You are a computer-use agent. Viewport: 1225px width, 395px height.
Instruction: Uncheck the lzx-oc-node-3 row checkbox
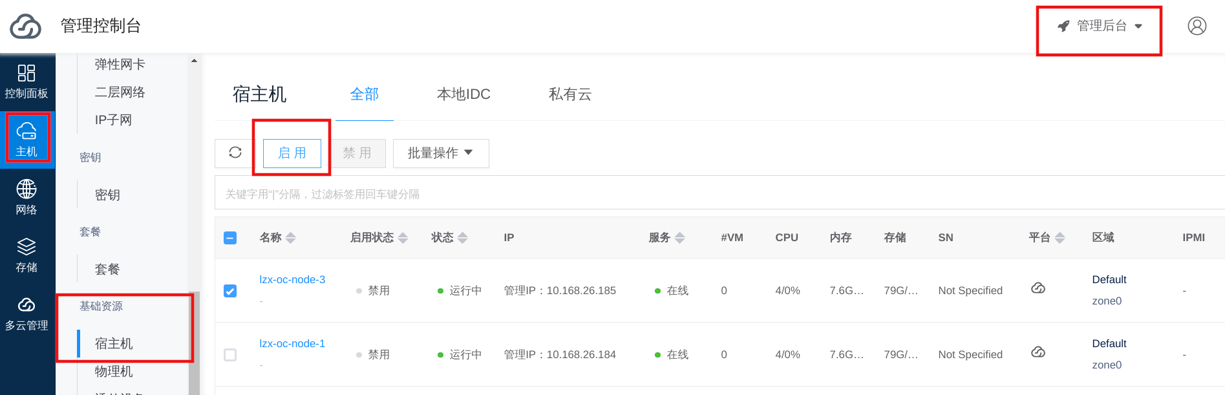pyautogui.click(x=230, y=291)
